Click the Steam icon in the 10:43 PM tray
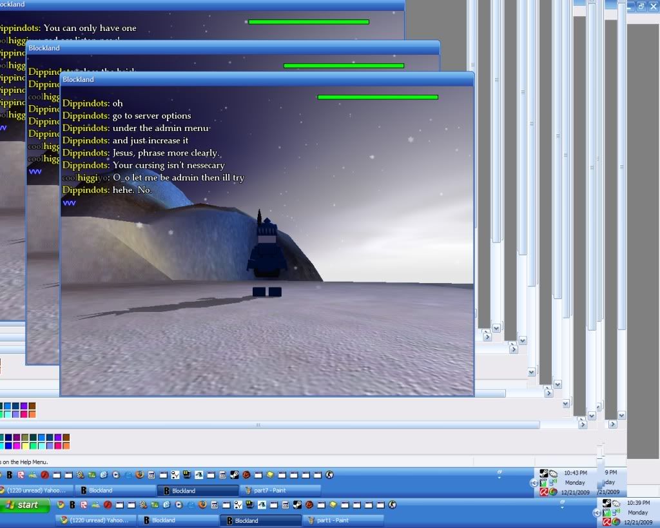The height and width of the screenshot is (528, 660). [x=544, y=473]
